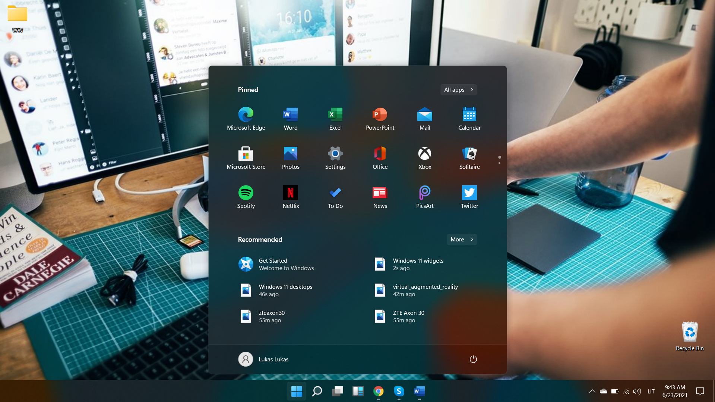Open Wi-Fi network icon in tray
Viewport: 715px width, 402px height.
click(x=626, y=391)
